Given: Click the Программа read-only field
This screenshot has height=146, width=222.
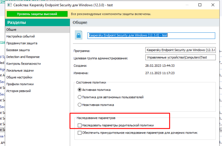Looking at the screenshot, I should tap(180, 50).
